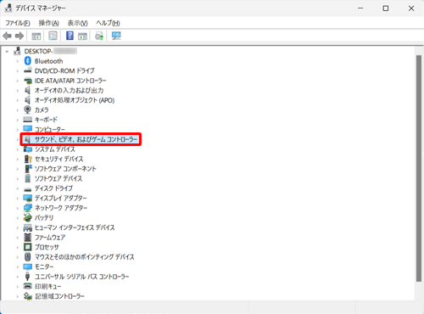Click the Bluetooth category icon
Screen dimensions: 424x314
coord(28,61)
